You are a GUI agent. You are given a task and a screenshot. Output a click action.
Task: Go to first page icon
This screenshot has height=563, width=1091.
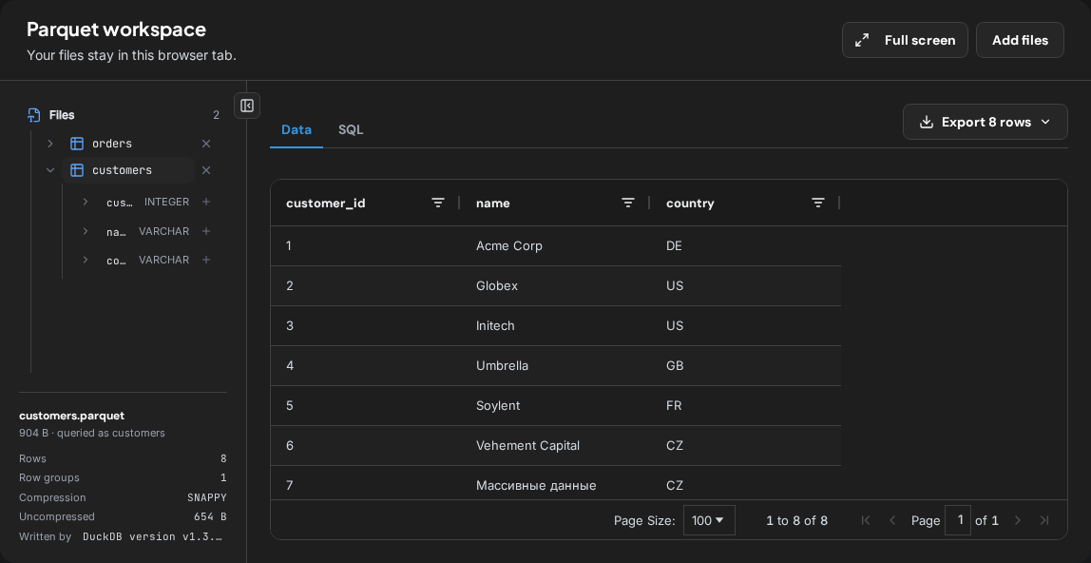tap(867, 520)
